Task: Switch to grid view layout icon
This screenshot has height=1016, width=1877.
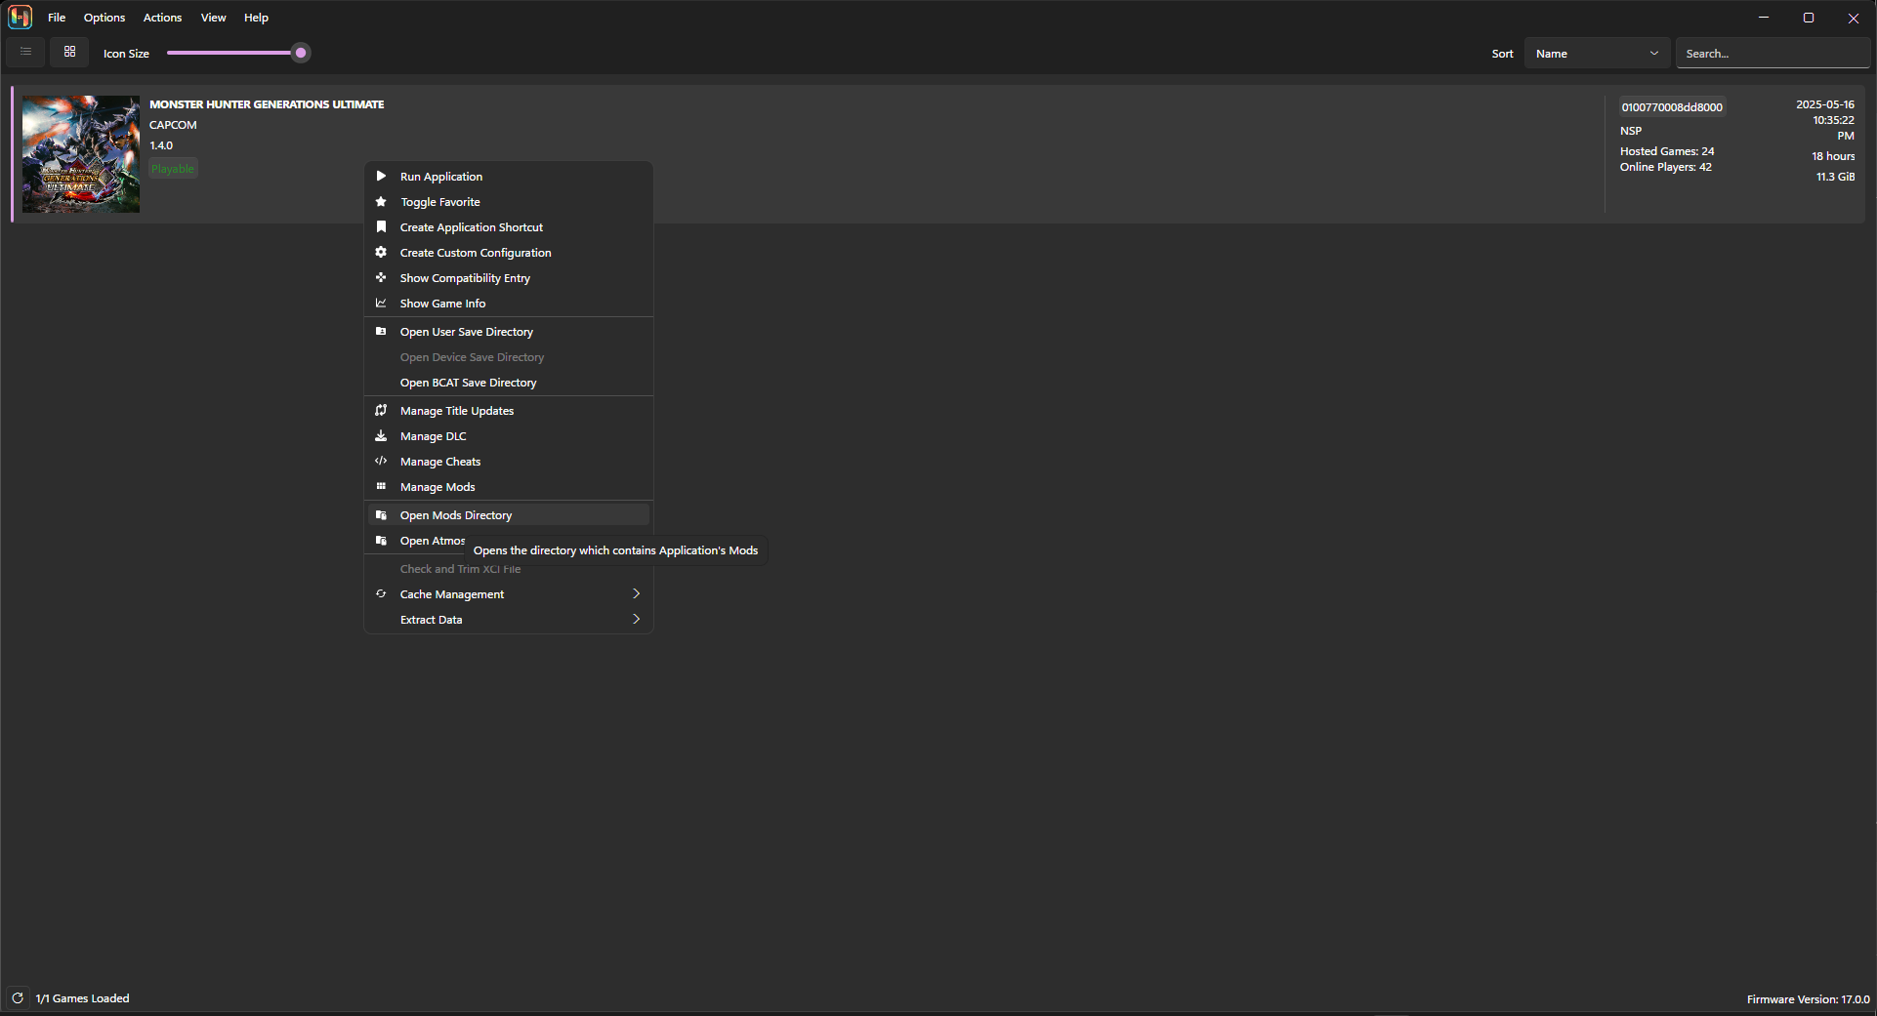Action: click(x=69, y=52)
